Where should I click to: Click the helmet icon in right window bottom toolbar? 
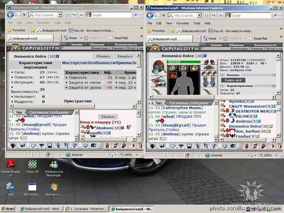coord(233,146)
